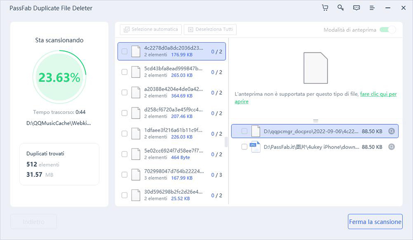Viewport: 413px width, 240px height.
Task: Click Selezione automatica button
Action: click(x=151, y=29)
